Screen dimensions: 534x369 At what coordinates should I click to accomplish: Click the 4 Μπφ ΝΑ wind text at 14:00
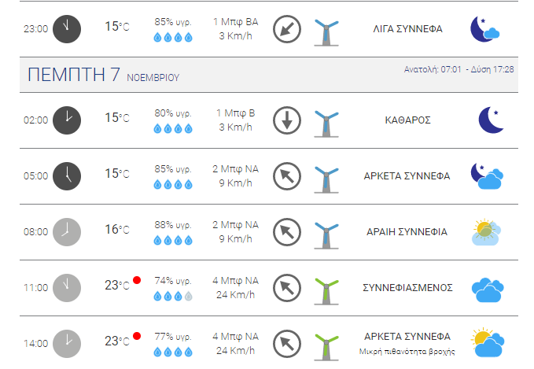point(235,337)
